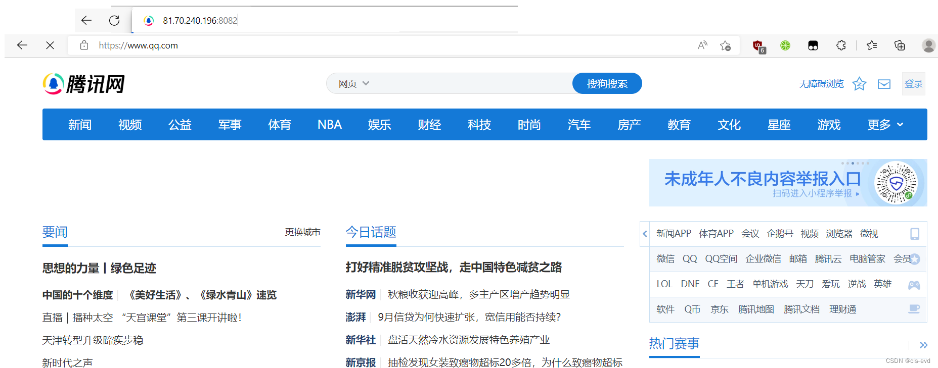This screenshot has width=938, height=368.
Task: Open the 未成年人不良内容举报入口 banner
Action: (788, 183)
